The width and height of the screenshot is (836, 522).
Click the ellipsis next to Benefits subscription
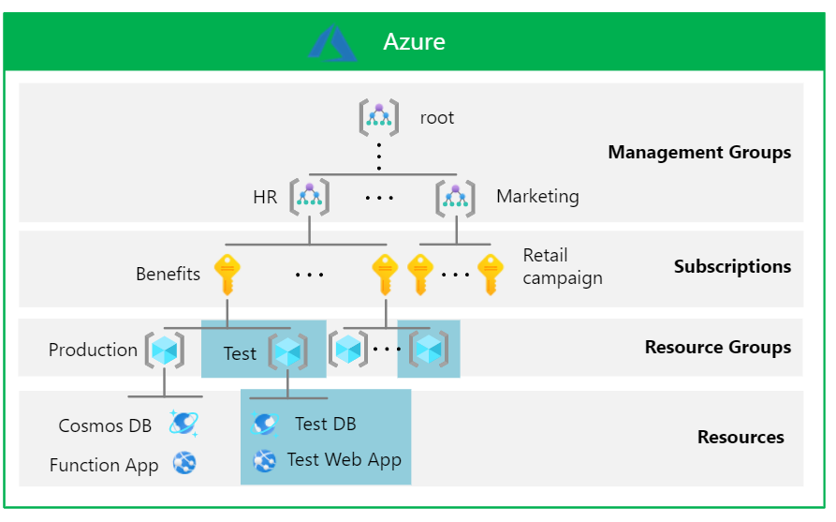click(309, 276)
